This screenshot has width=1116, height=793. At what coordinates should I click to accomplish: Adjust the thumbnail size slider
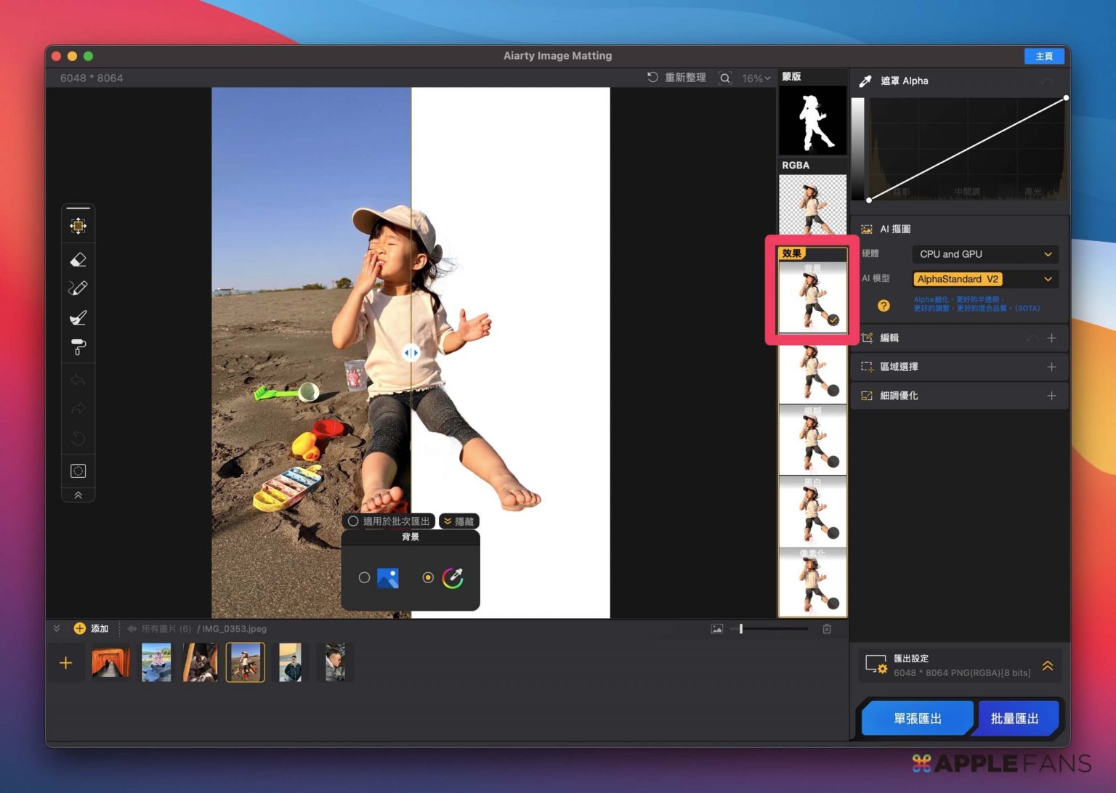coord(741,629)
